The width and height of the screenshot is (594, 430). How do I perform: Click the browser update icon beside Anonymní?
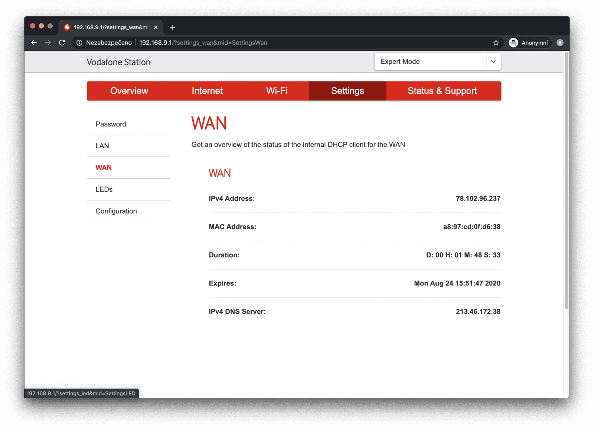[560, 43]
